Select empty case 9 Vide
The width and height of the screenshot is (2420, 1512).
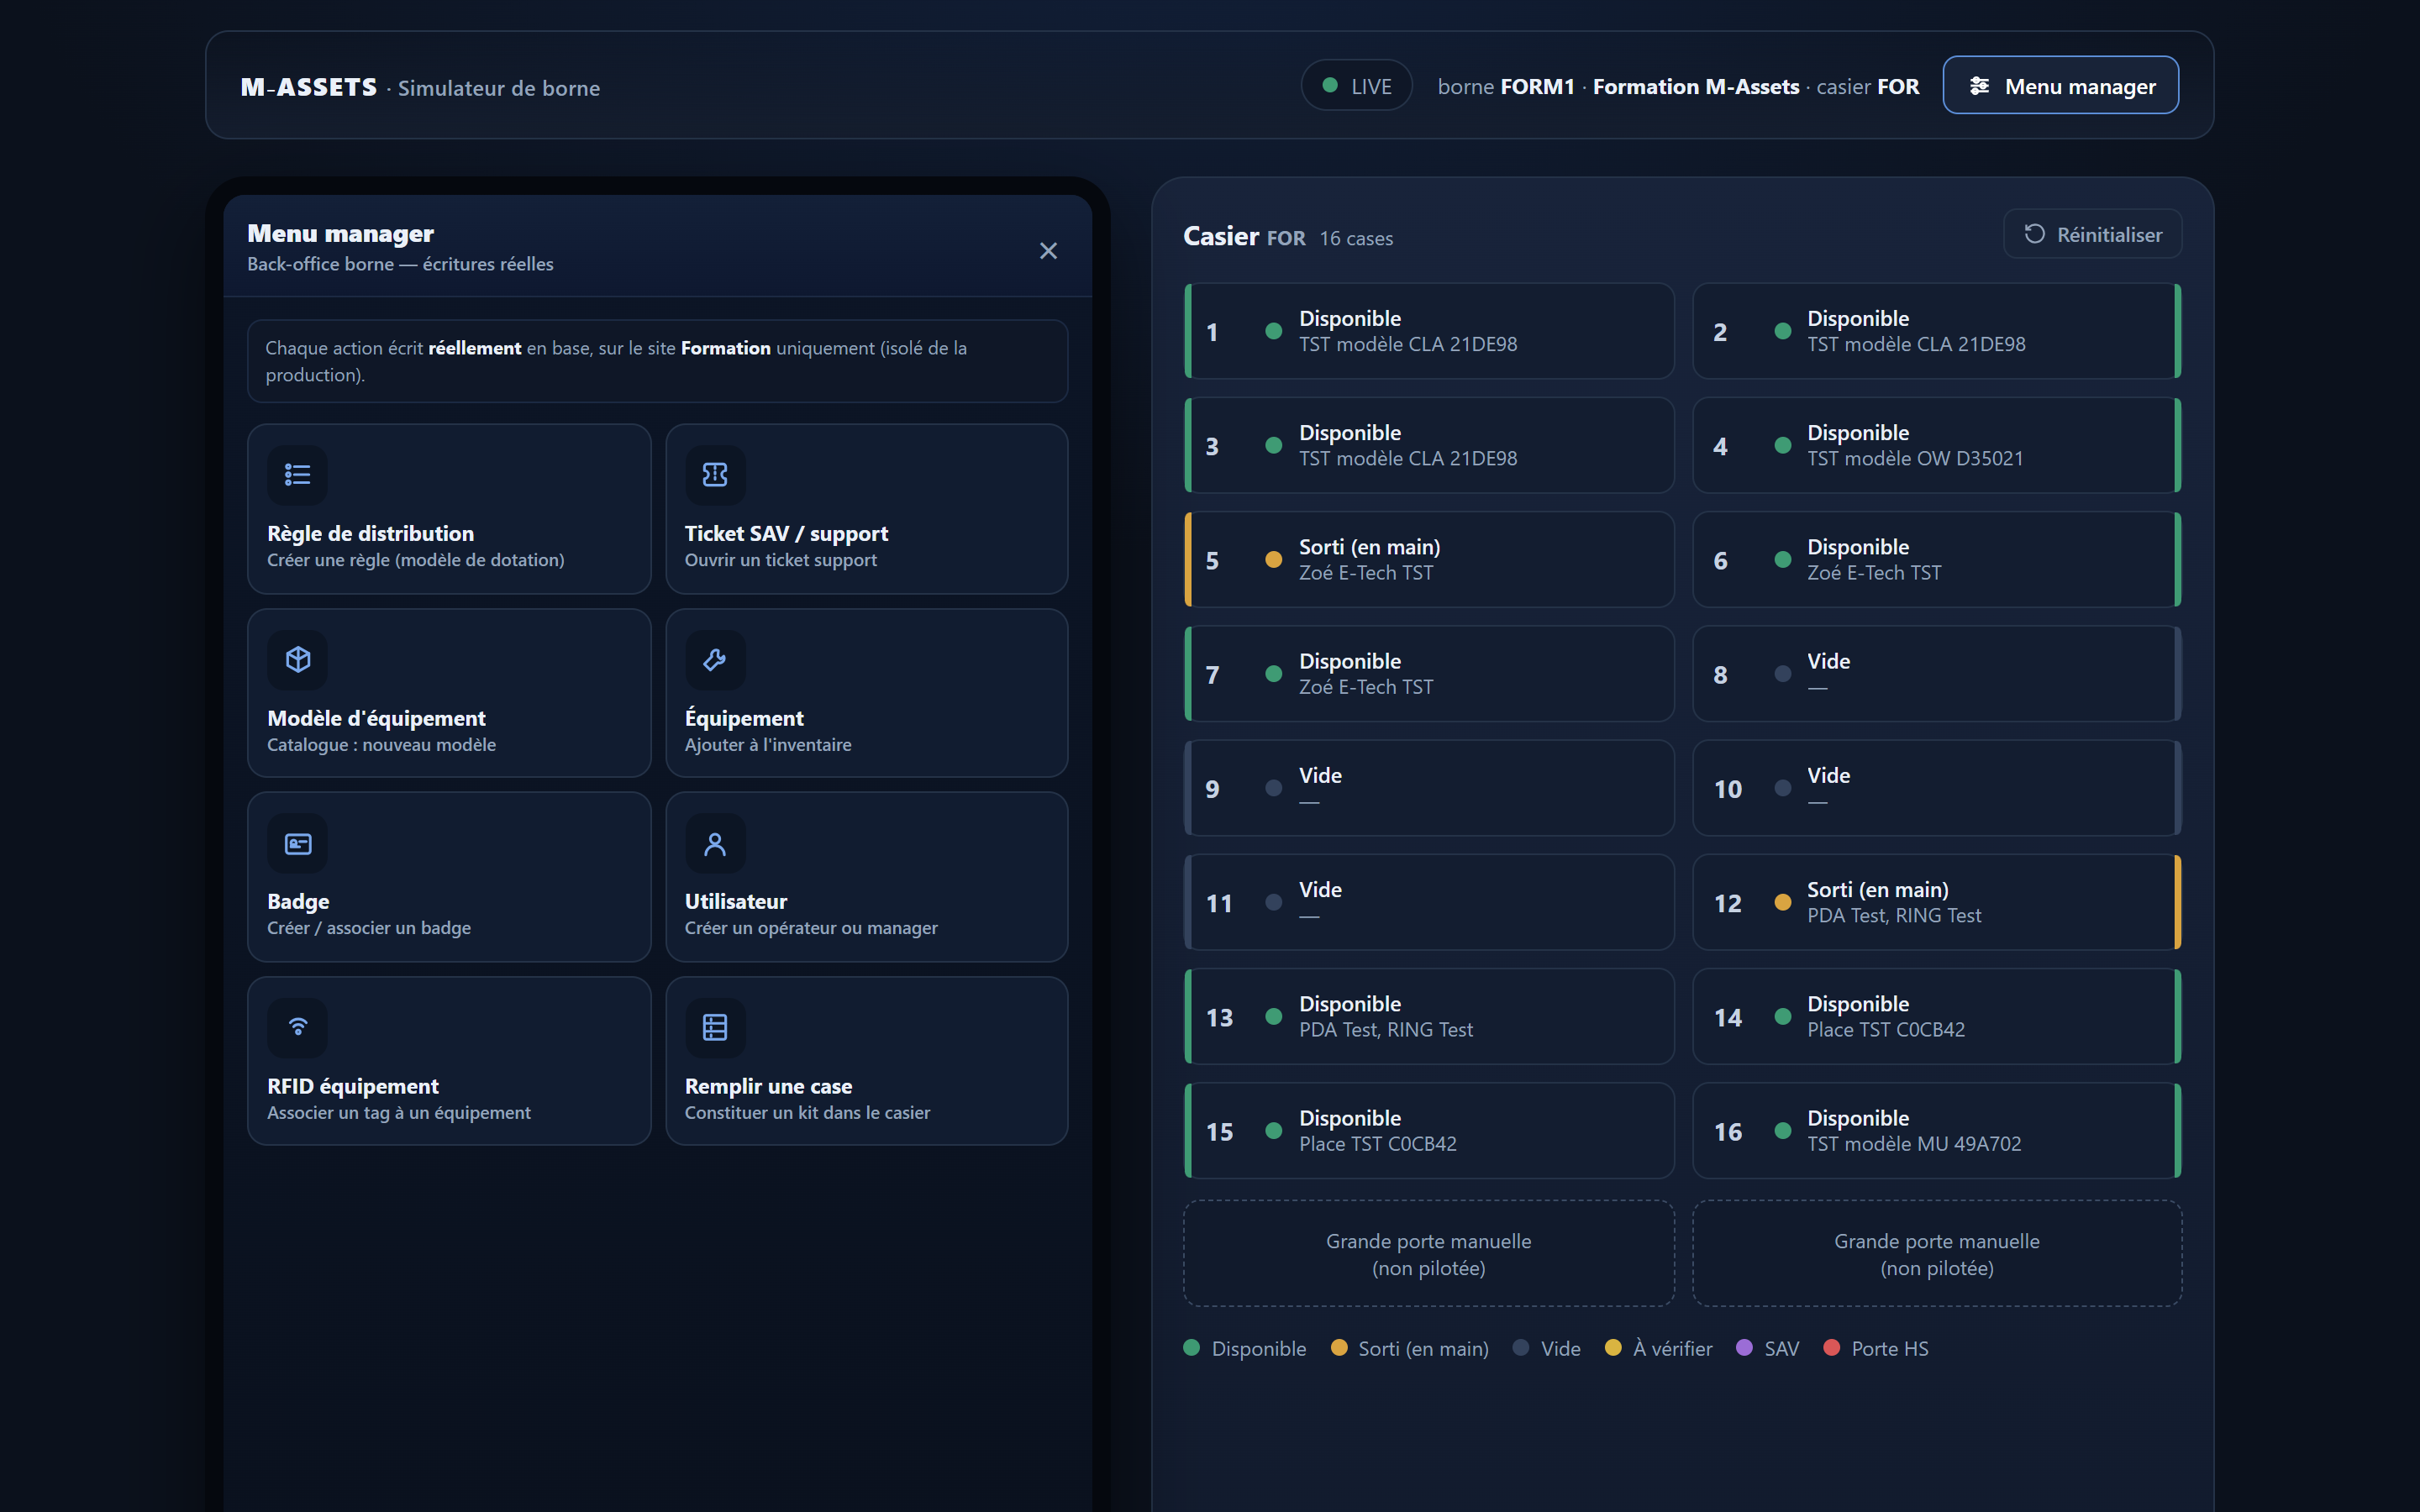[1429, 788]
